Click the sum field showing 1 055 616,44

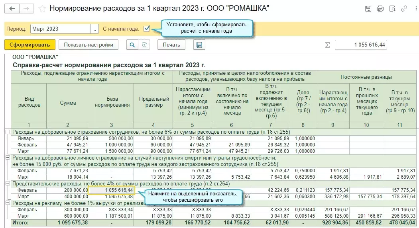point(361,45)
